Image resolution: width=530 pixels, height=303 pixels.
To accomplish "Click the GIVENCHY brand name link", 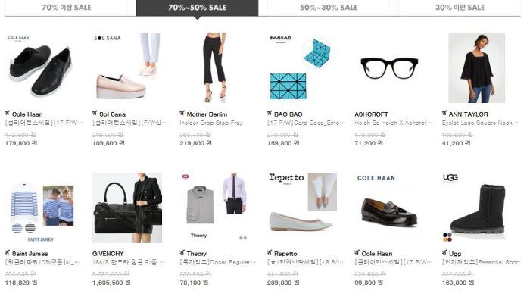I will coord(108,254).
